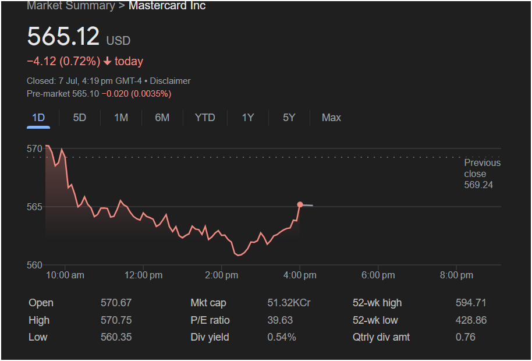532x361 pixels.
Task: Open the Market Summary breadcrumb link
Action: pyautogui.click(x=71, y=6)
